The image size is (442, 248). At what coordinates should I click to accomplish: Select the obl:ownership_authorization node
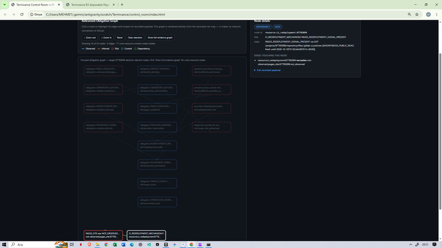point(157,89)
